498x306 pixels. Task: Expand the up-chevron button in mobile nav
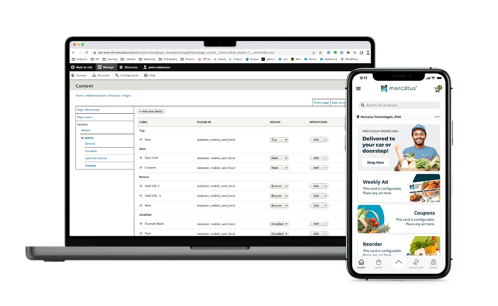pos(399,262)
